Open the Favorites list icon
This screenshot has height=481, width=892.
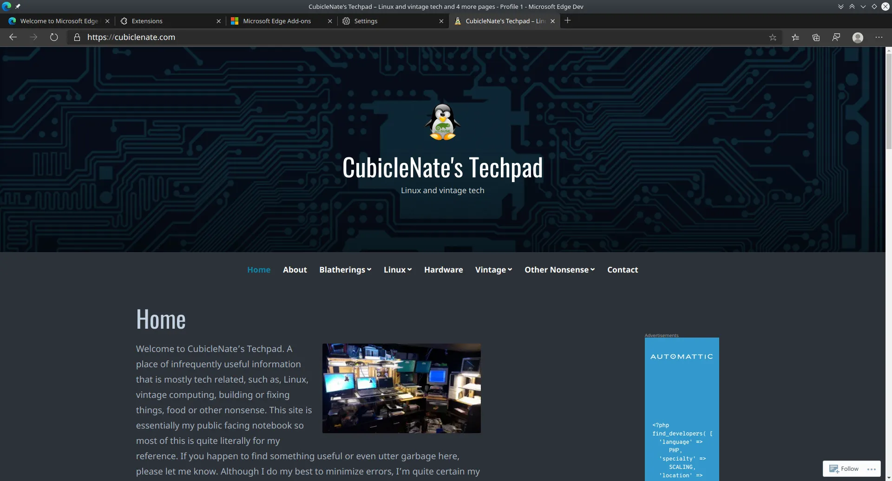click(x=795, y=37)
